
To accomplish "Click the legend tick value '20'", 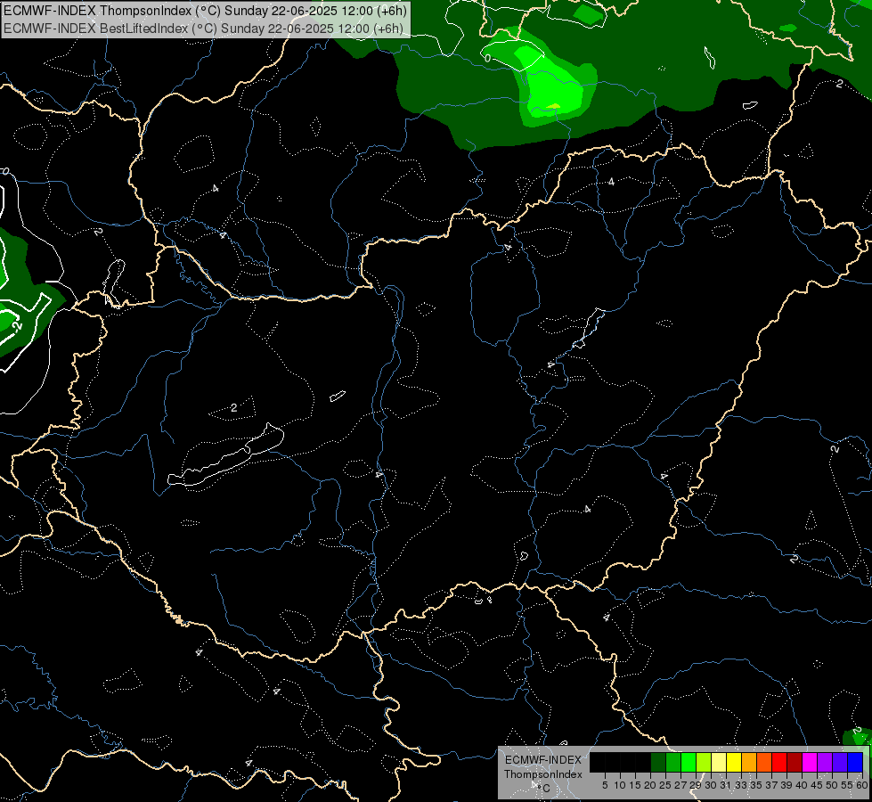I will point(650,785).
